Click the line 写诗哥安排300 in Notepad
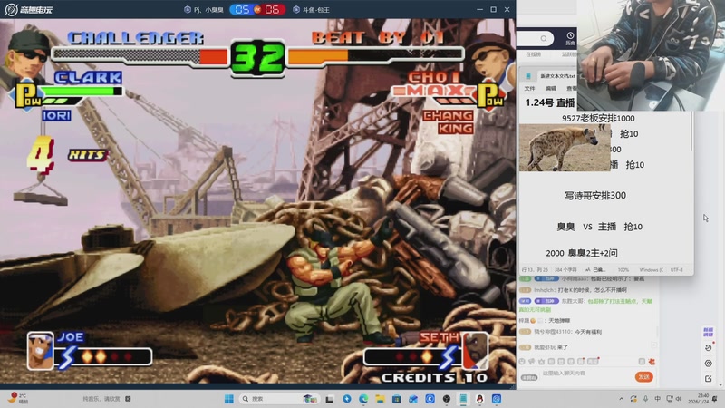 [595, 195]
